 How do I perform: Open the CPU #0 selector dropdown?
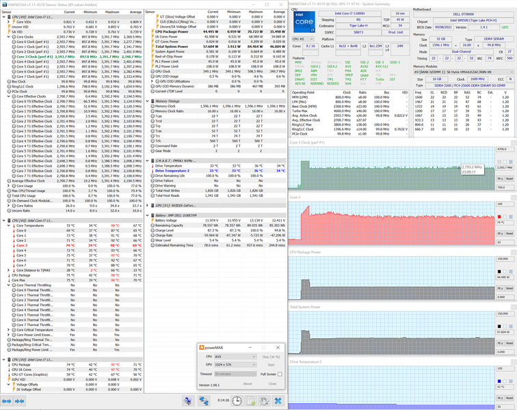point(303,39)
